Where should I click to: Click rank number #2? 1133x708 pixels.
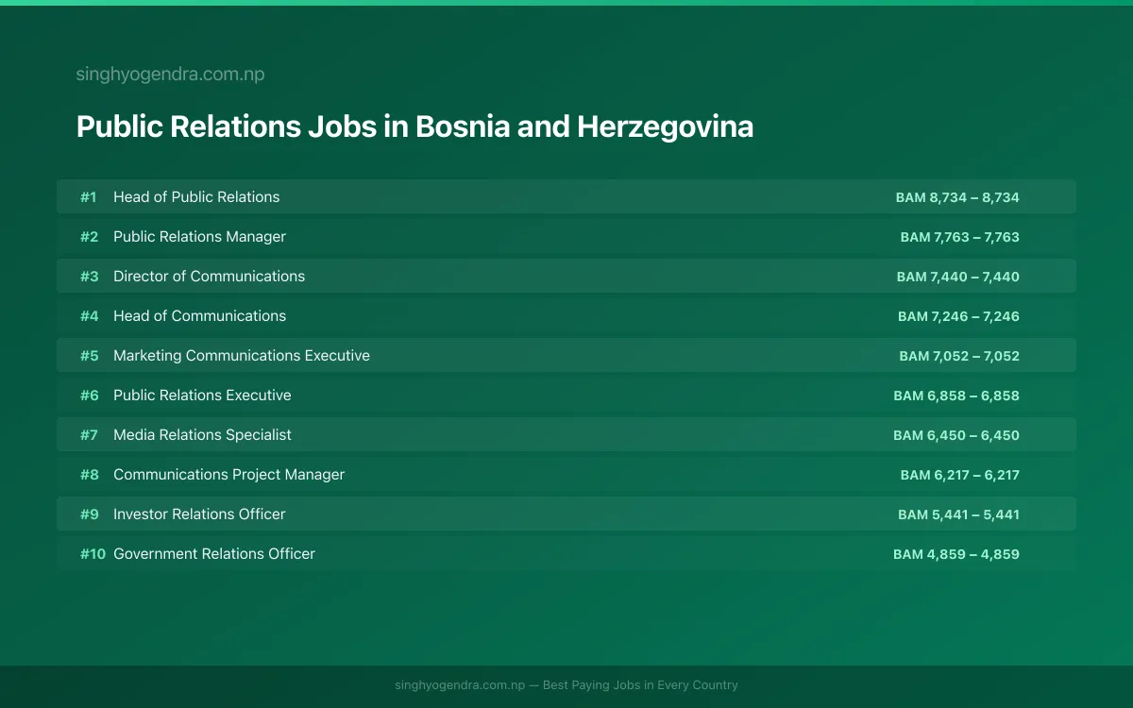tap(89, 237)
